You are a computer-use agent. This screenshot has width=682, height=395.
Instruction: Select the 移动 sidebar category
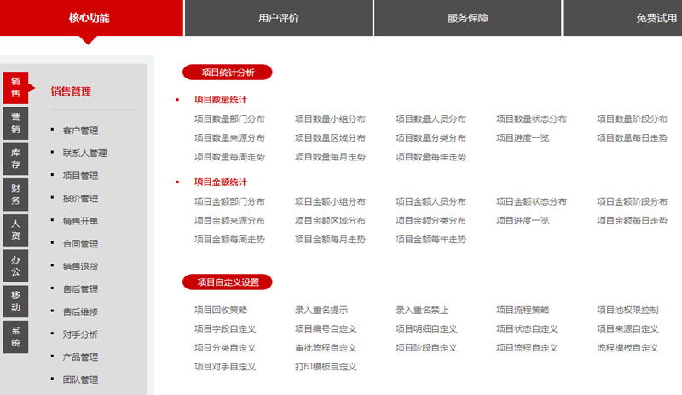(x=15, y=300)
